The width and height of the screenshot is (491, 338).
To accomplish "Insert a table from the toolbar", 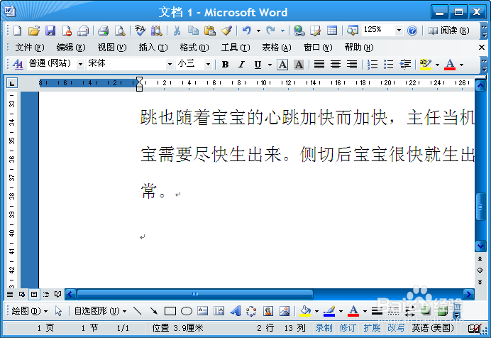I will coord(332,31).
